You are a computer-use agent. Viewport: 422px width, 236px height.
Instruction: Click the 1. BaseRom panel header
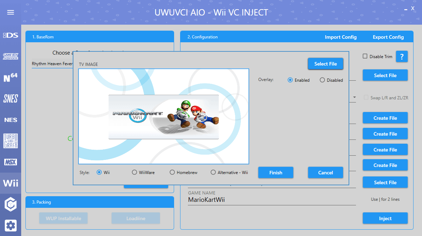100,37
